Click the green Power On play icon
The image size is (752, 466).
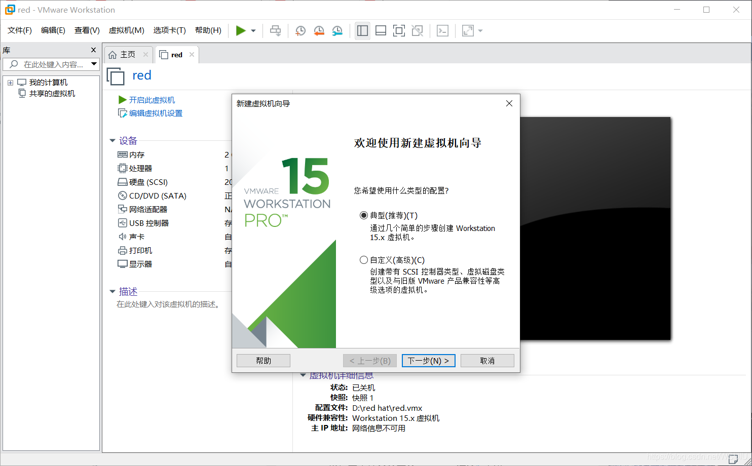[x=241, y=31]
